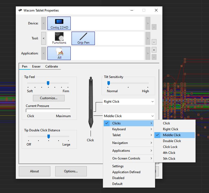Select the checked Middle Click entry
Image resolution: width=209 pixels, height=193 pixels.
point(175,135)
